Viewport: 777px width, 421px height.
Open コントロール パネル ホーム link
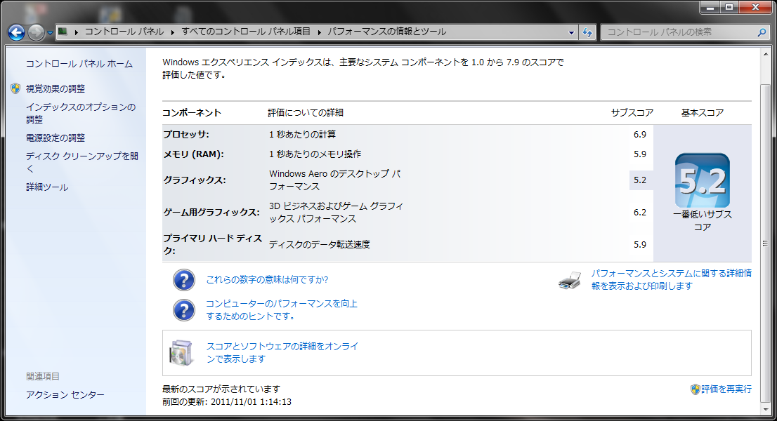pos(79,64)
